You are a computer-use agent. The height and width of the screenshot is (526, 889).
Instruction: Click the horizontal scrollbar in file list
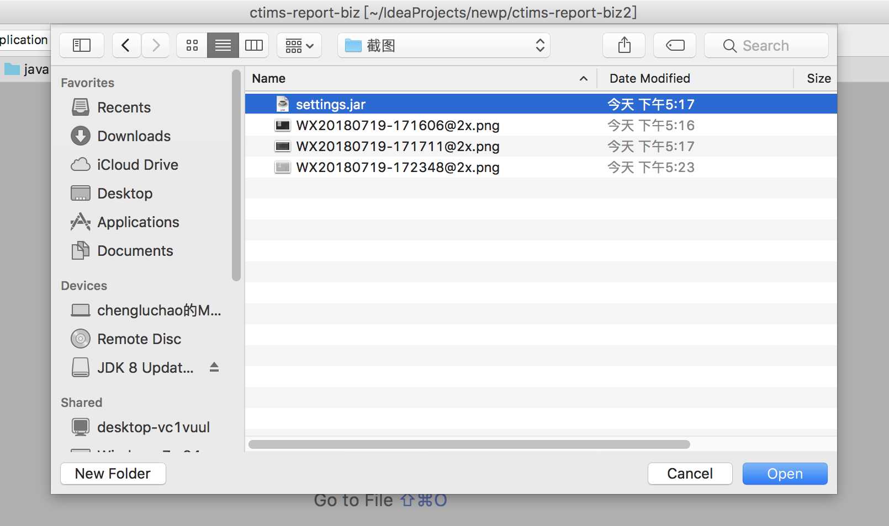469,444
